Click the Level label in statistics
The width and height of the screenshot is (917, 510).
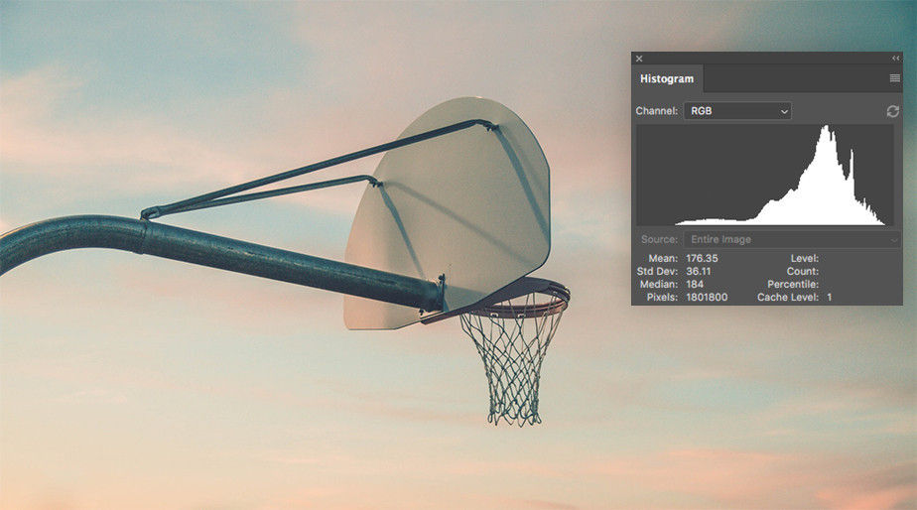[804, 258]
